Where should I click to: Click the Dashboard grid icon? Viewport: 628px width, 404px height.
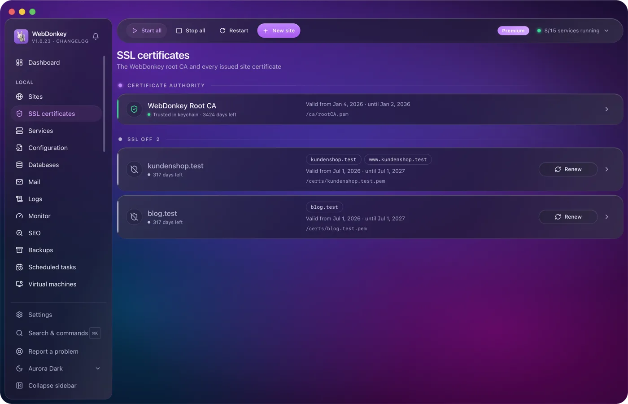(19, 62)
